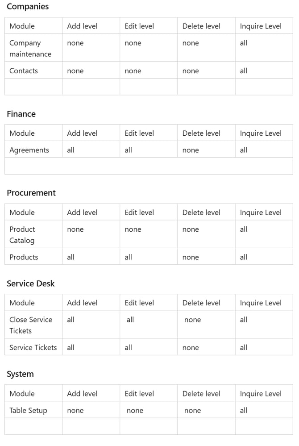The height and width of the screenshot is (446, 299).
Task: Select the Table Setup module cell
Action: pyautogui.click(x=28, y=410)
